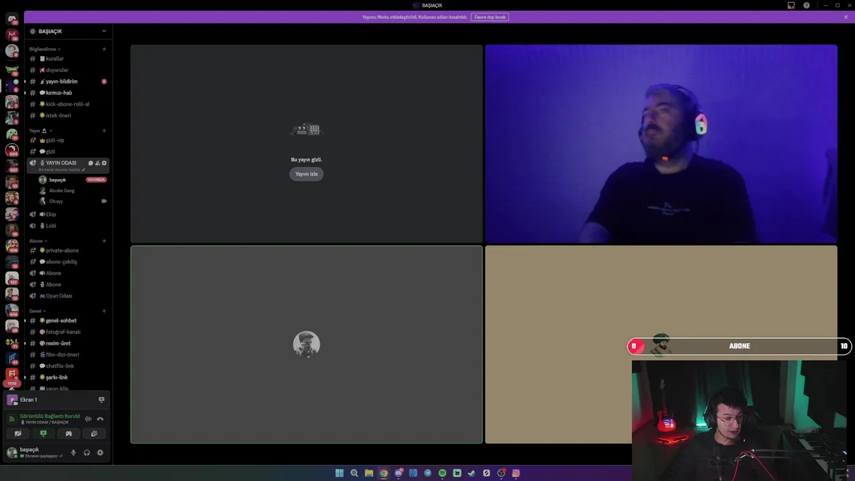Viewport: 855px width, 481px height.
Task: Open the BAŞIAÇIK server header menu
Action: (67, 31)
